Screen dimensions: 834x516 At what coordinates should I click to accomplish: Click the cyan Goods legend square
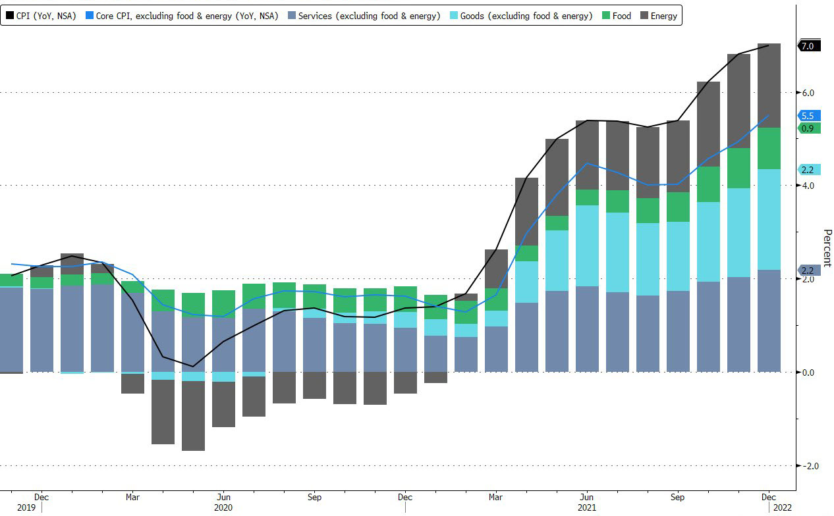pos(453,16)
